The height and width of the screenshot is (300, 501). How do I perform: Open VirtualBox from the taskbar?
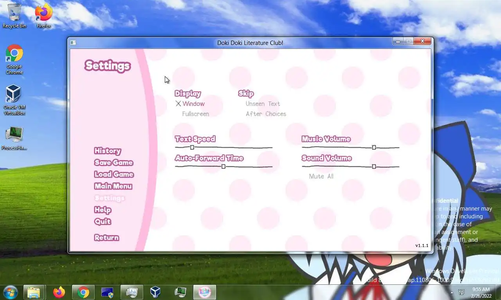coord(155,292)
